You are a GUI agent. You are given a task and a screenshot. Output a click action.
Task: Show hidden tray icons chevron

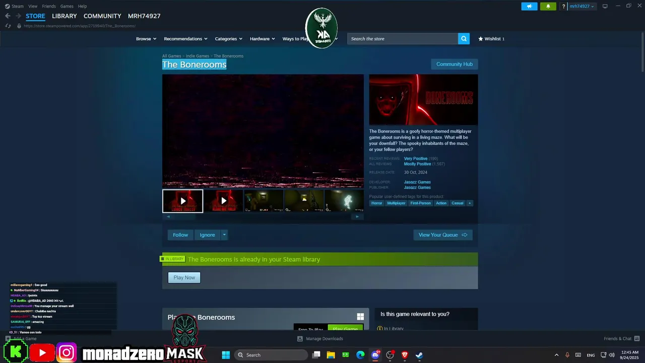[x=556, y=355]
